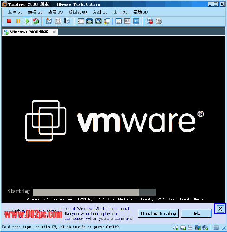The image size is (227, 232).
Task: Click the sound device status icon
Action: (x=205, y=227)
